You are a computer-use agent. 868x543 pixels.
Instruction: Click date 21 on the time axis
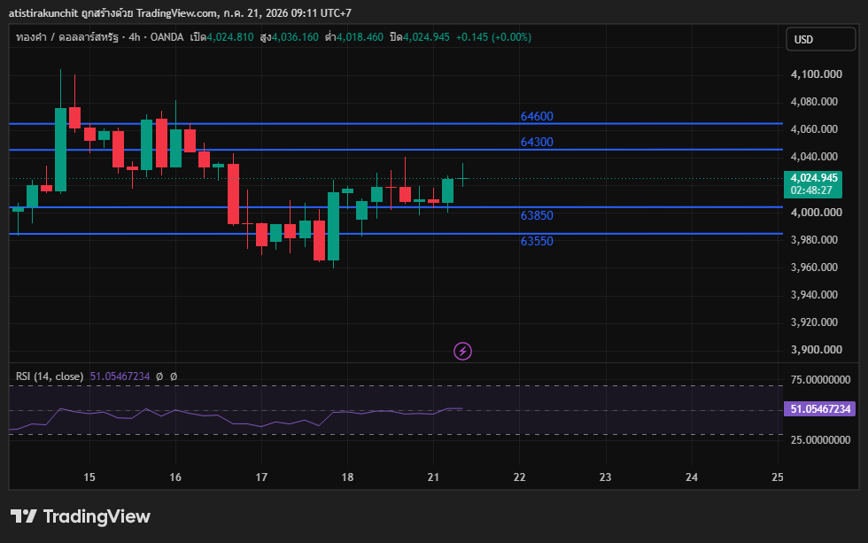click(433, 477)
